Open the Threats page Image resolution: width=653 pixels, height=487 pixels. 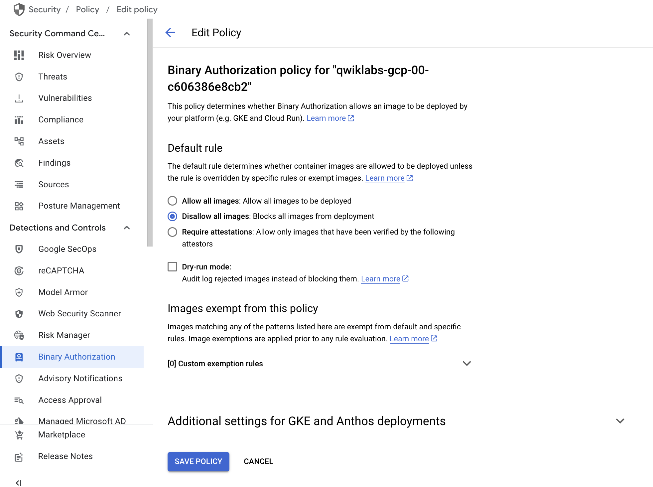click(53, 77)
